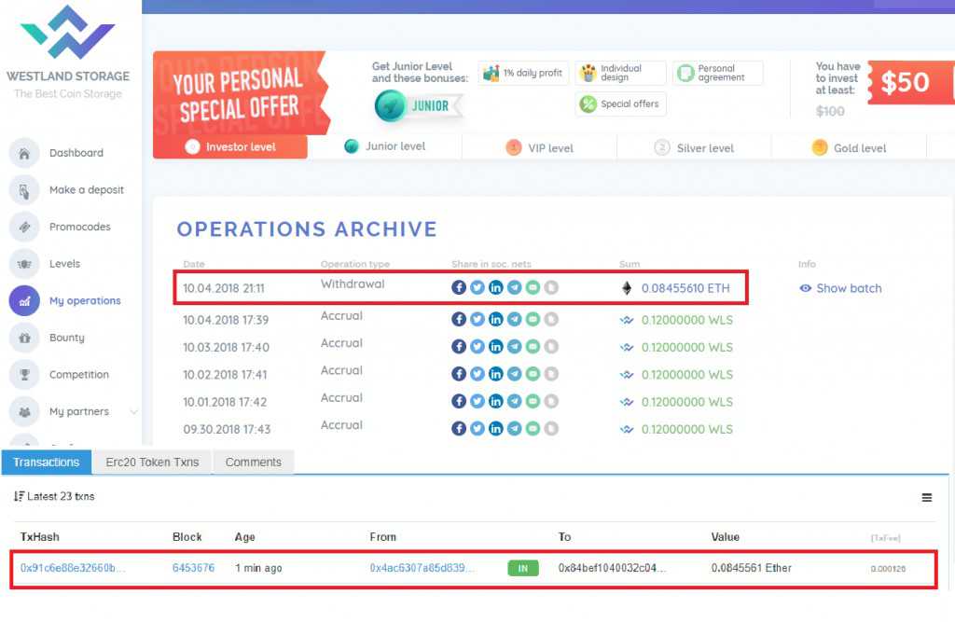Open sender address 0x4ac6307a85d839 link
Viewport: 955px width, 622px height.
[x=422, y=568]
